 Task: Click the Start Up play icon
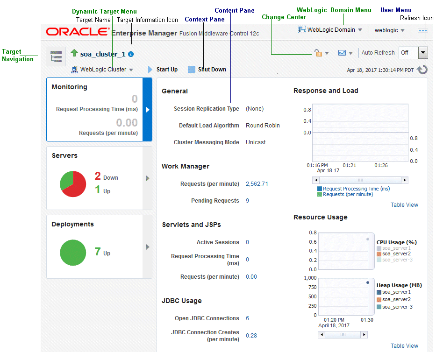150,70
